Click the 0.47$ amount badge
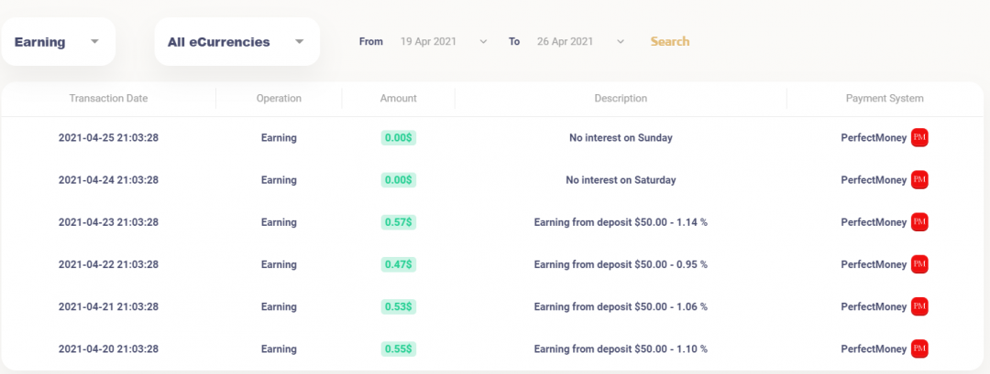Screen dimensions: 990x374 (x=398, y=264)
